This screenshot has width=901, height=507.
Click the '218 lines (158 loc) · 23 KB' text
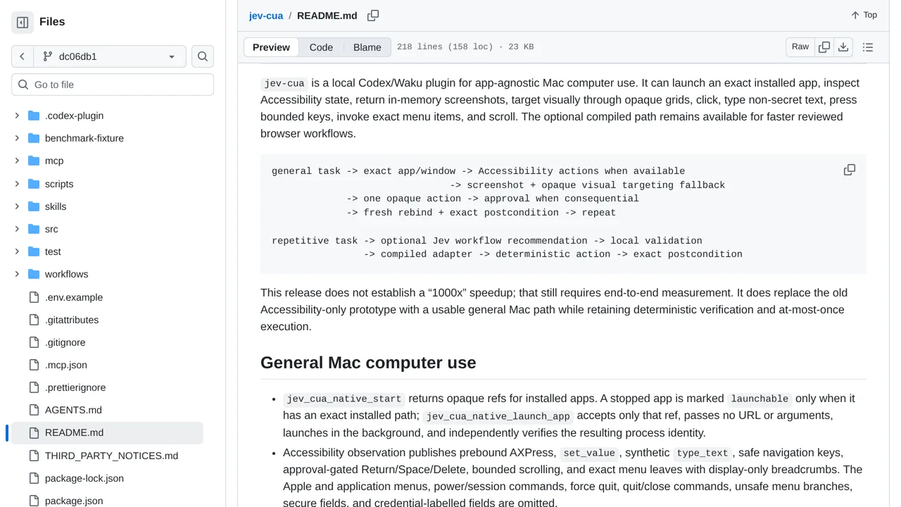click(x=465, y=47)
